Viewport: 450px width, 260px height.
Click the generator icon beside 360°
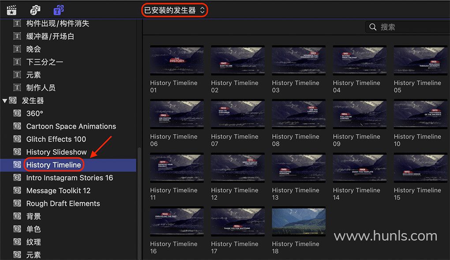(17, 113)
